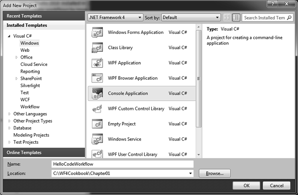Select the 'Empty Project' template name

coord(121,124)
